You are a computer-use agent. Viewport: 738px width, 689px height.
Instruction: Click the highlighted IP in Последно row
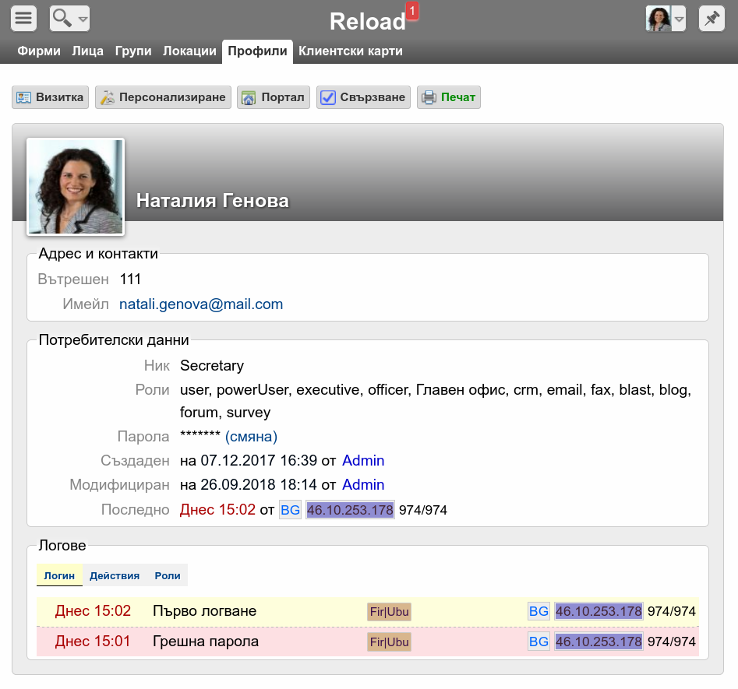pyautogui.click(x=350, y=511)
